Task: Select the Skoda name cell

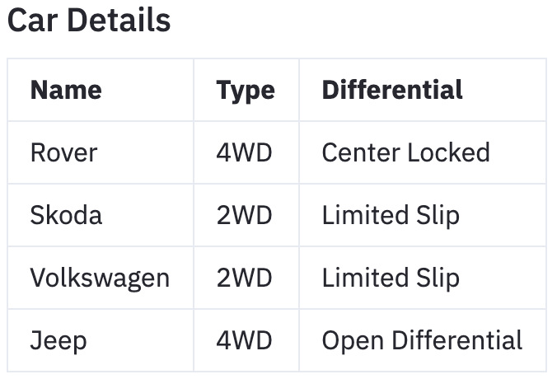Action: (x=66, y=215)
